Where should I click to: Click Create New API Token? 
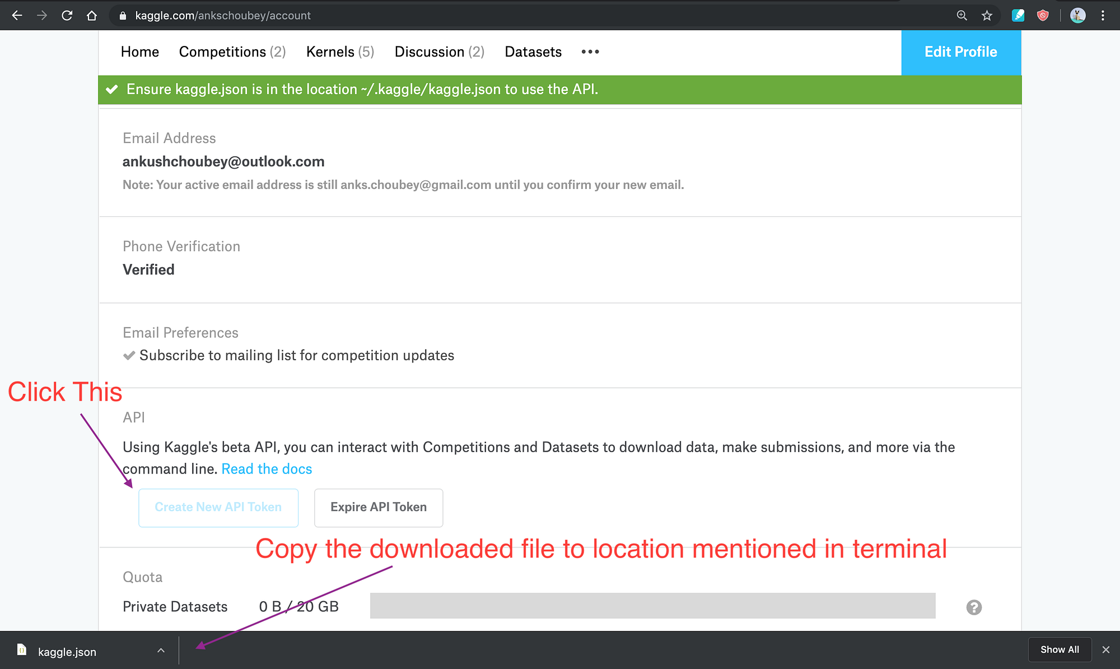click(x=218, y=507)
